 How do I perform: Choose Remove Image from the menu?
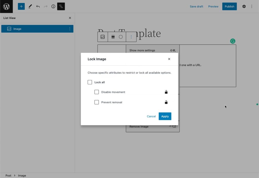tap(139, 126)
